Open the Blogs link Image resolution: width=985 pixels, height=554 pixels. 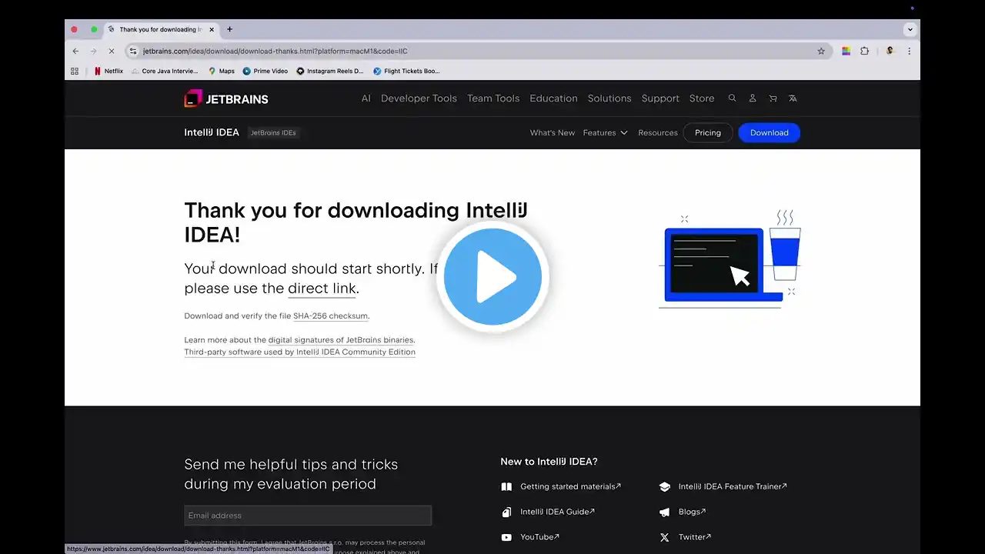[x=692, y=512]
